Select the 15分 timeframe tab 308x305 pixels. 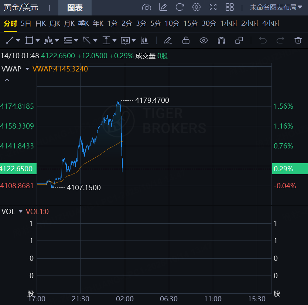(191, 24)
